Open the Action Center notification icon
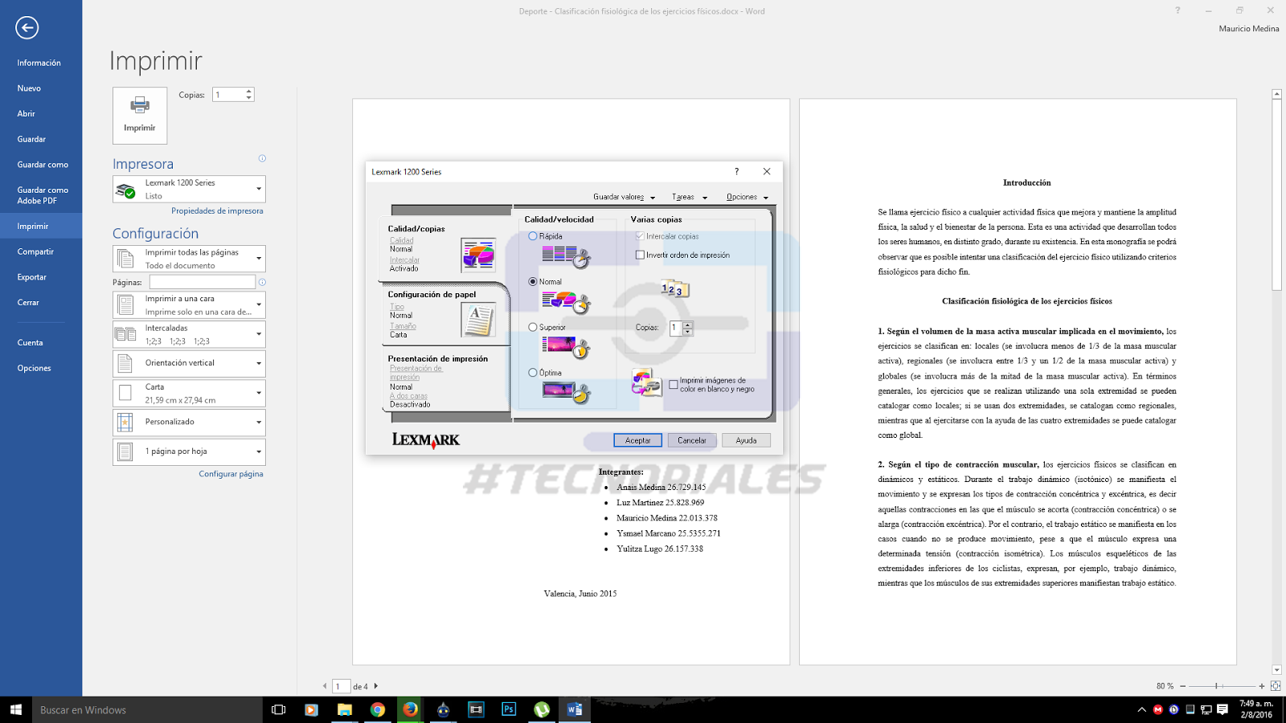The height and width of the screenshot is (723, 1286). click(1223, 709)
